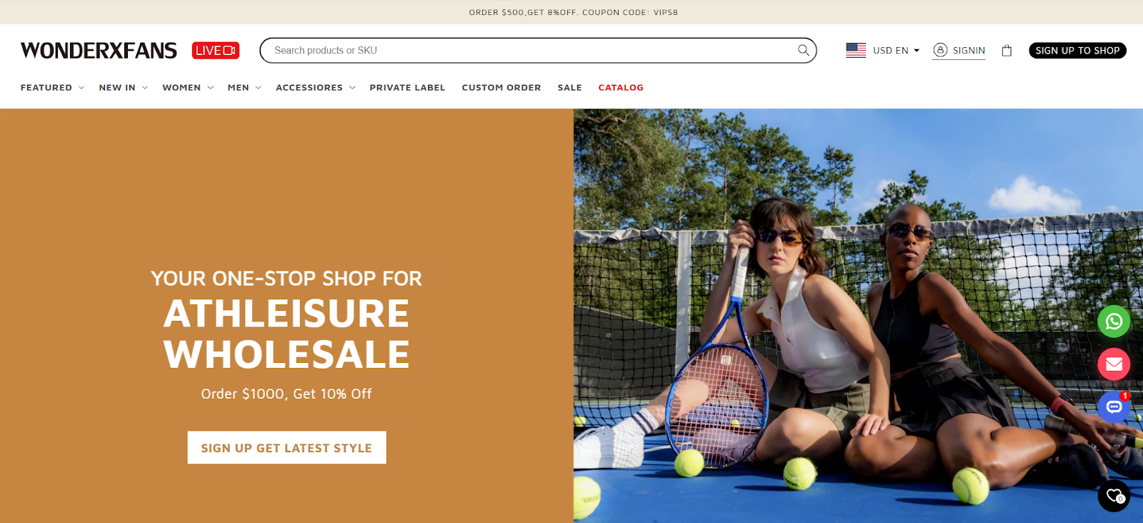Open the shopping bag cart icon
The image size is (1143, 523).
[x=1007, y=51]
